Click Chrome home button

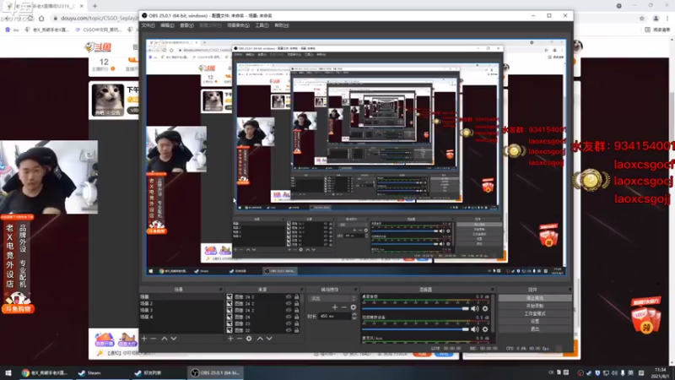[x=41, y=18]
